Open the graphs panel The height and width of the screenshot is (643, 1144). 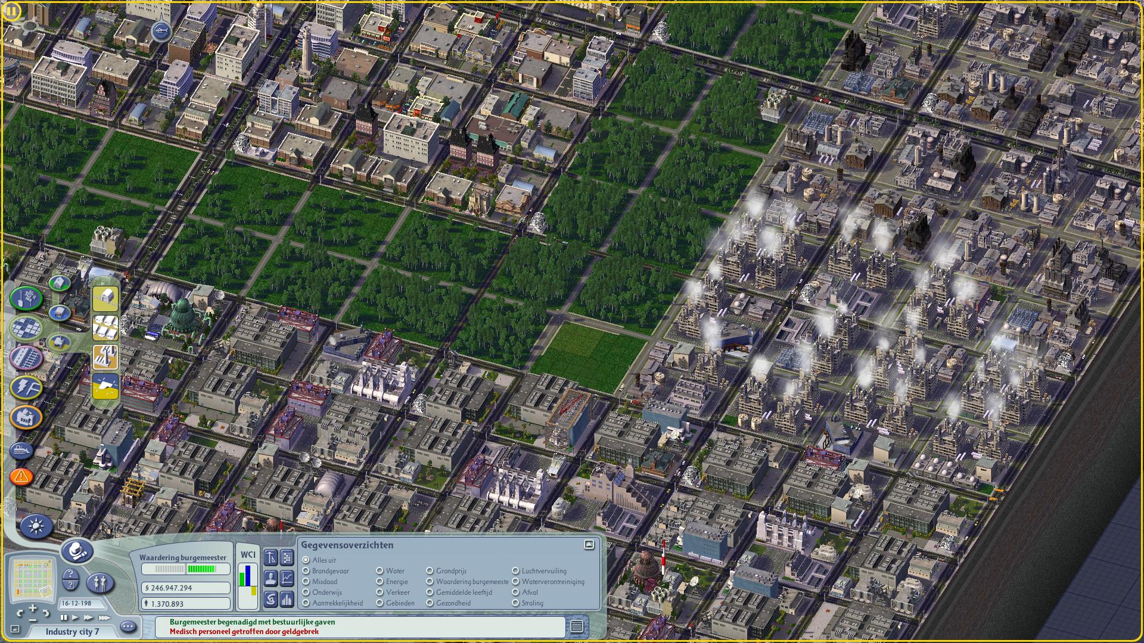[287, 578]
